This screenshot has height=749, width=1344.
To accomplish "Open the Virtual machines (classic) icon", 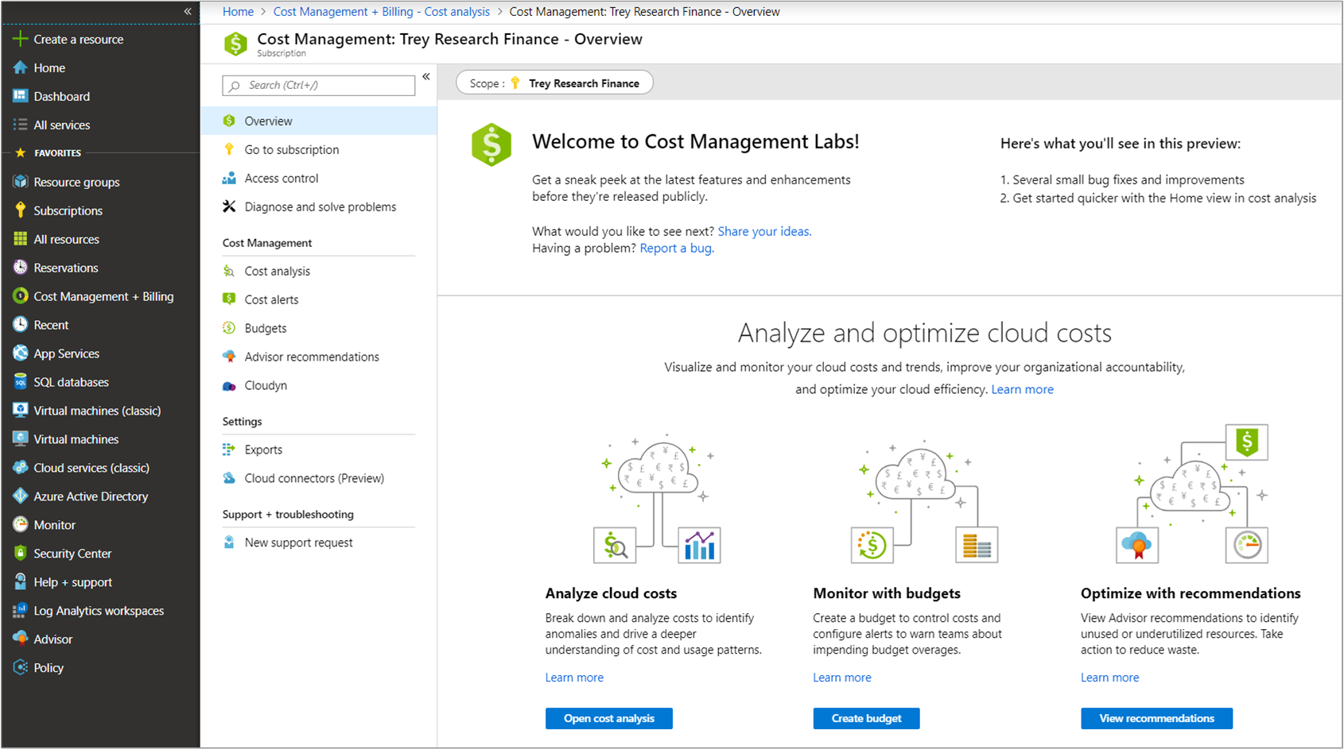I will tap(20, 411).
